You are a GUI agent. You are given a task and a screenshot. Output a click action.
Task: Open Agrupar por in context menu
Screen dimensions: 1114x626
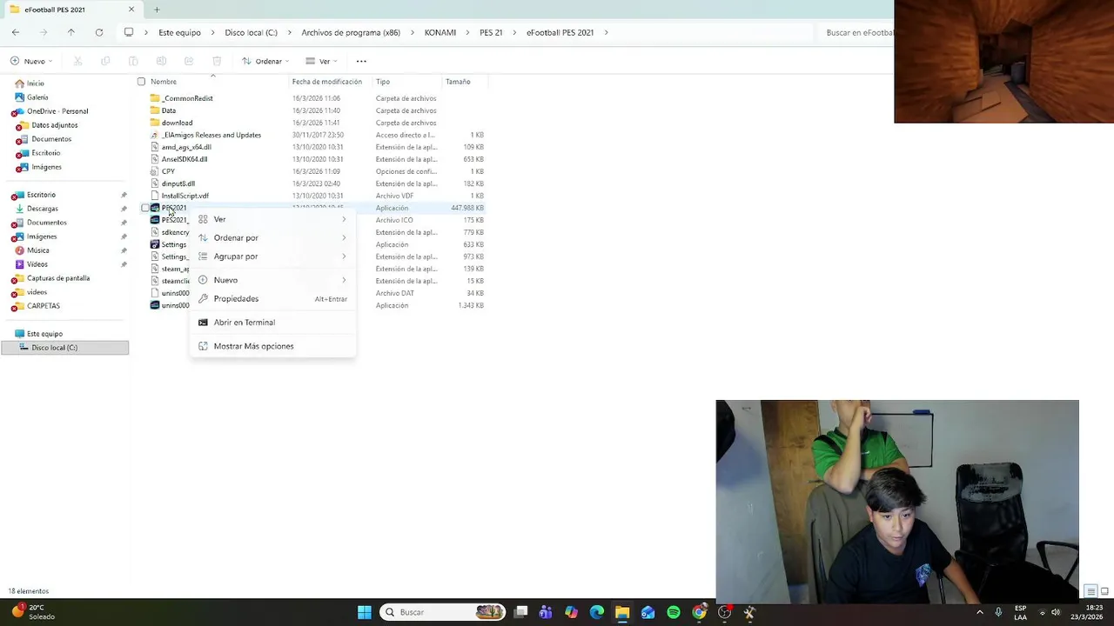coord(272,256)
